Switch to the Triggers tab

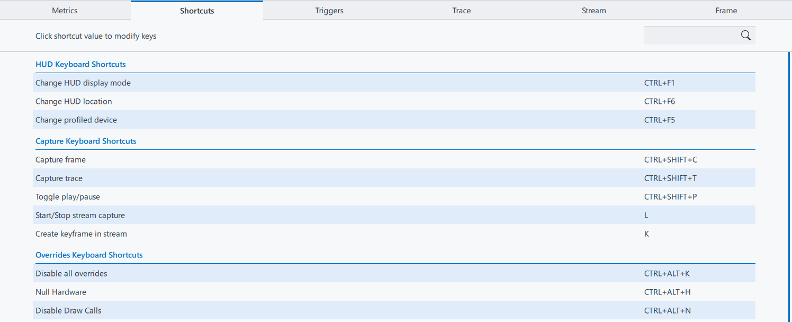pos(329,11)
